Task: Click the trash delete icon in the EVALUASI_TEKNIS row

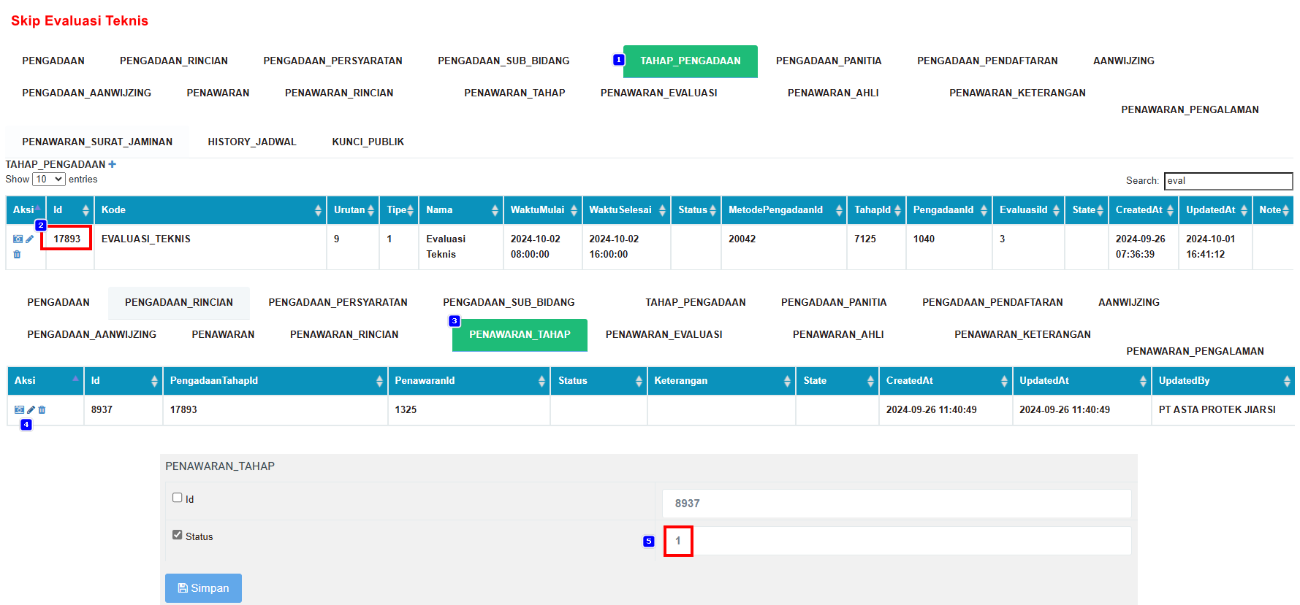Action: tap(17, 254)
